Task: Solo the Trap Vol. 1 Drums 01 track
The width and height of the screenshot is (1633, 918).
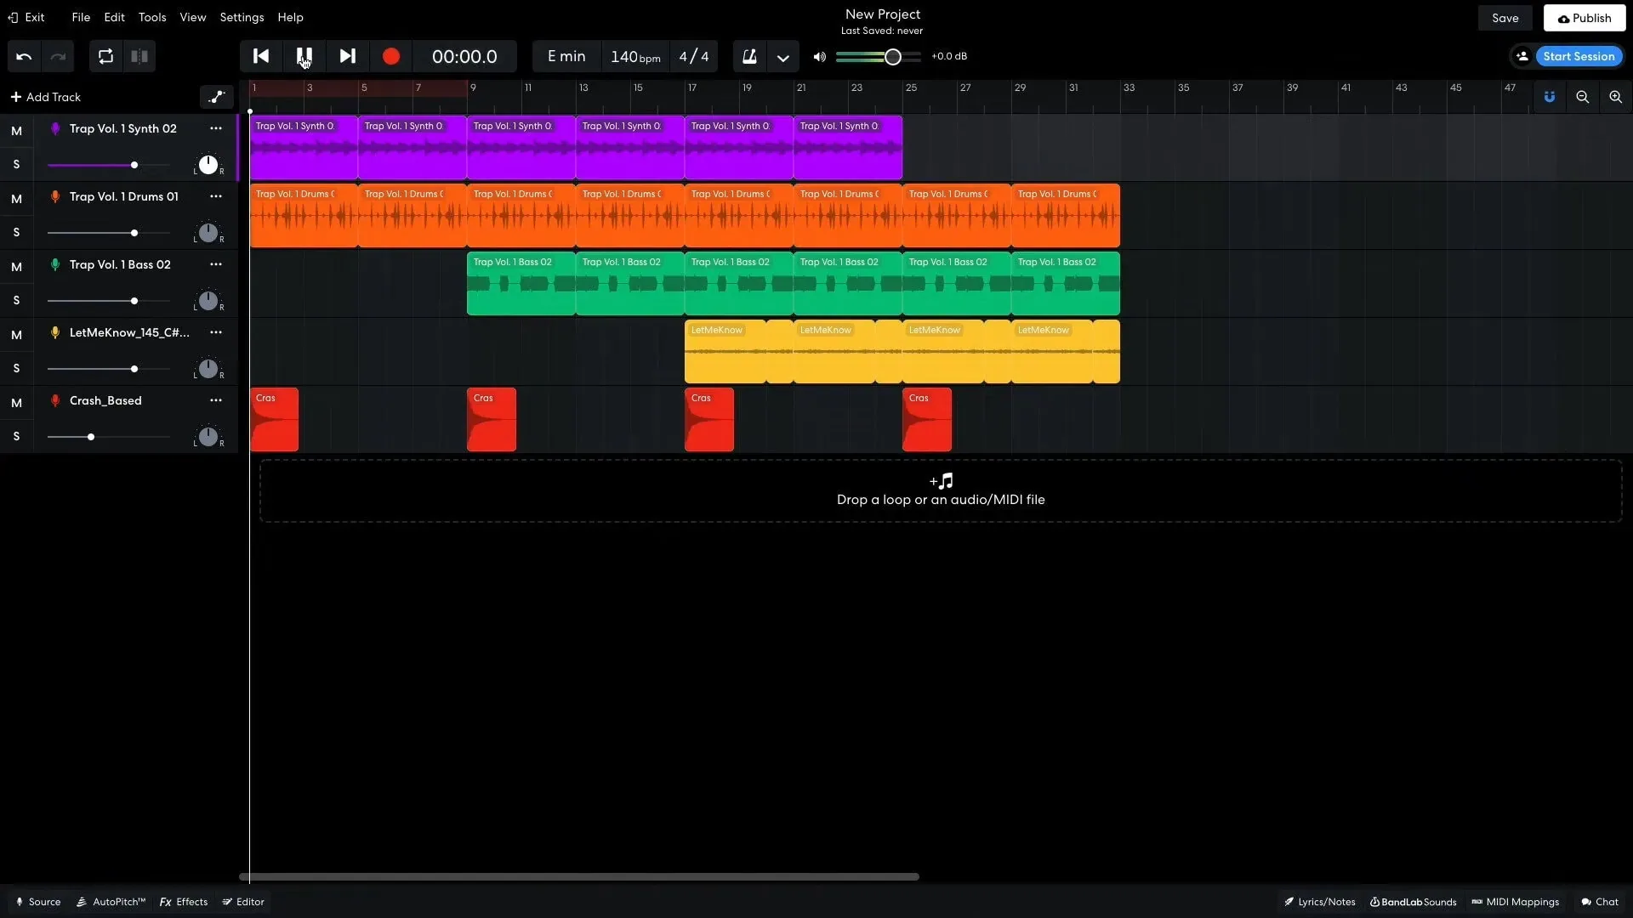Action: 16,232
